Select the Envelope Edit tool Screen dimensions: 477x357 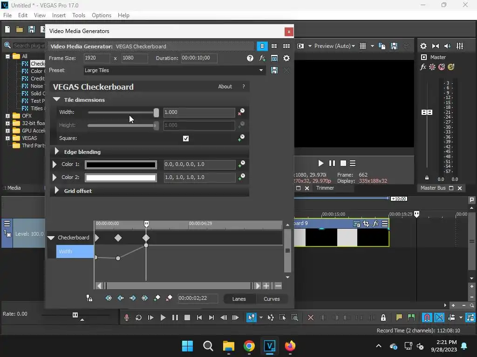coord(271,317)
